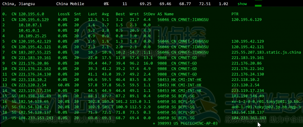
Task: Open hop 16 IP link 182.54.128.65
Action: pos(34,102)
